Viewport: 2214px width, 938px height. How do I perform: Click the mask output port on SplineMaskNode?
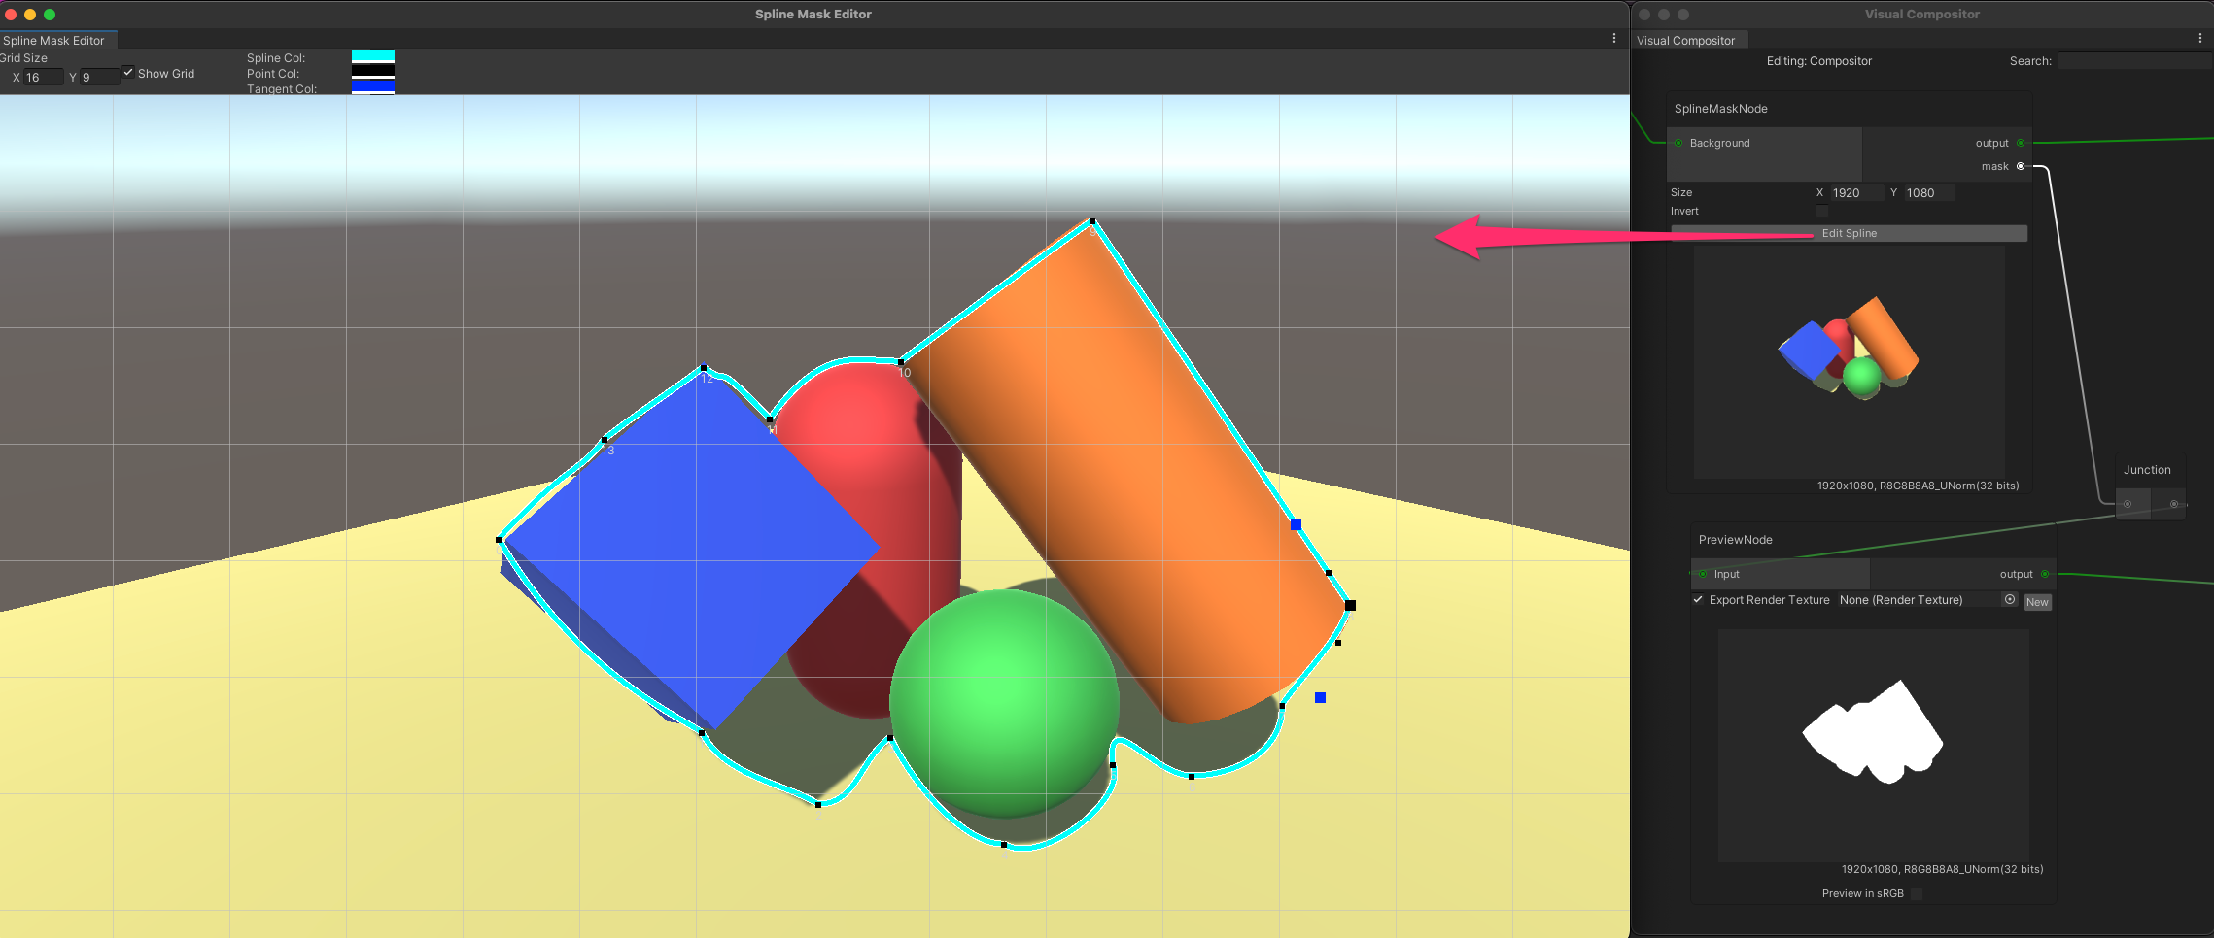click(x=2021, y=166)
